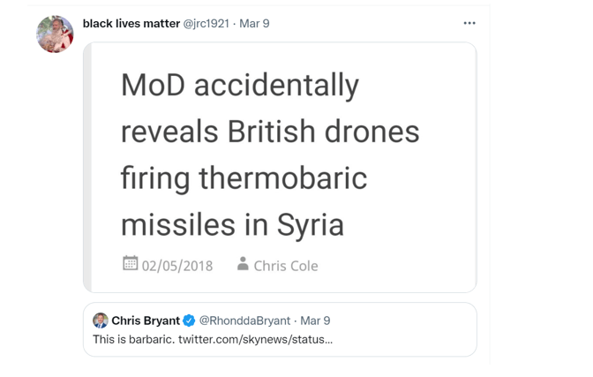Open the twitter.com/skynews/status link
The width and height of the screenshot is (593, 377).
(x=255, y=339)
